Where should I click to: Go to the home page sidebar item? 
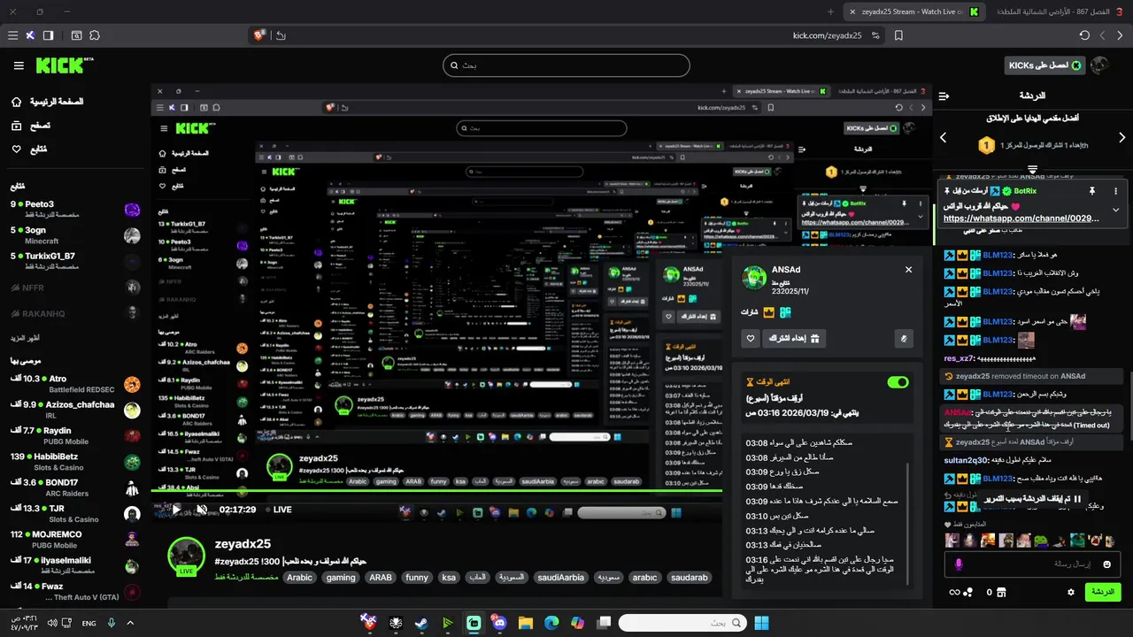tap(48, 102)
